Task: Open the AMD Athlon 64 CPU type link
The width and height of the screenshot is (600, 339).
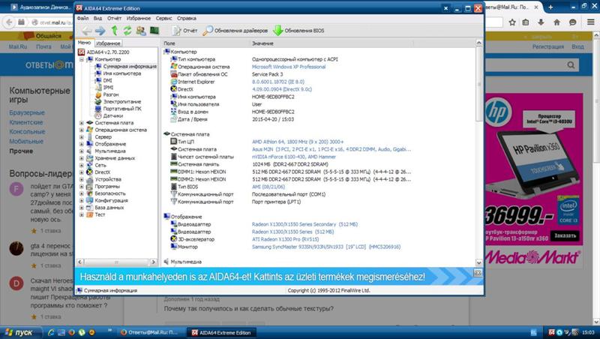Action: coord(298,142)
